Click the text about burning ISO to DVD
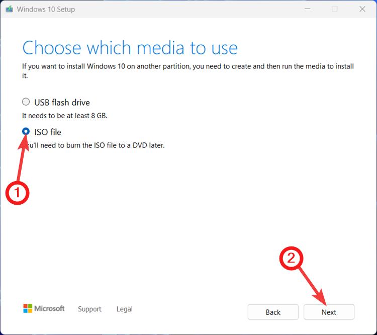Screen dimensions: 377x335 coord(93,145)
